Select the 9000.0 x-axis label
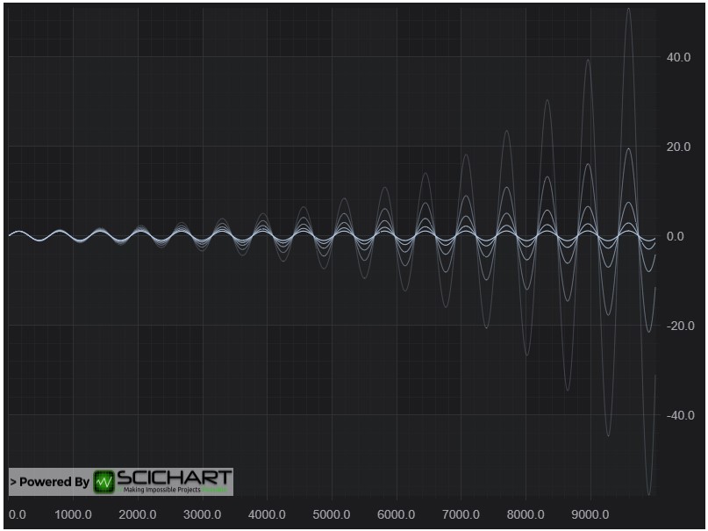The width and height of the screenshot is (708, 531). click(590, 514)
